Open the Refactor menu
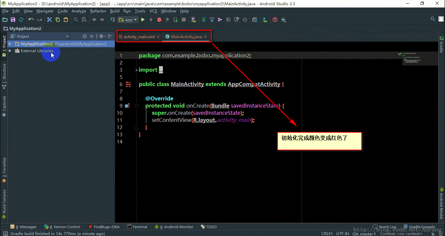The height and width of the screenshot is (236, 445). point(98,11)
